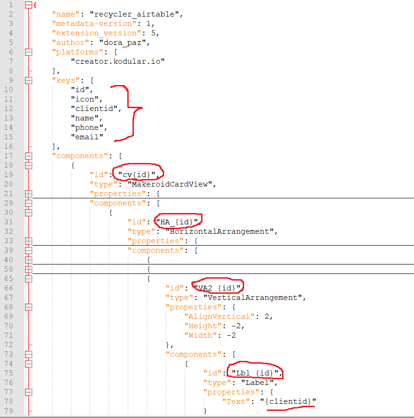Viewport: 414px width, 418px height.
Task: Collapse top-level "components" fold on line 17
Action: pos(28,156)
